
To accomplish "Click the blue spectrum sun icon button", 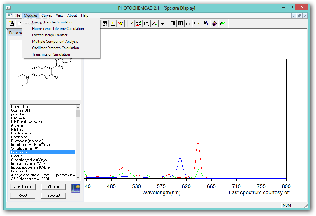I will (x=76, y=188).
